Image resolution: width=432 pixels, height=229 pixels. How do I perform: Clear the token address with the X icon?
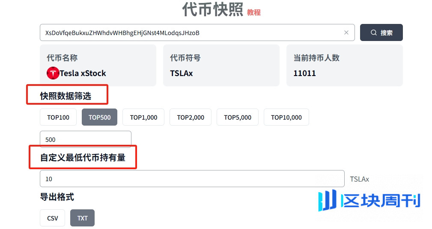tap(346, 32)
